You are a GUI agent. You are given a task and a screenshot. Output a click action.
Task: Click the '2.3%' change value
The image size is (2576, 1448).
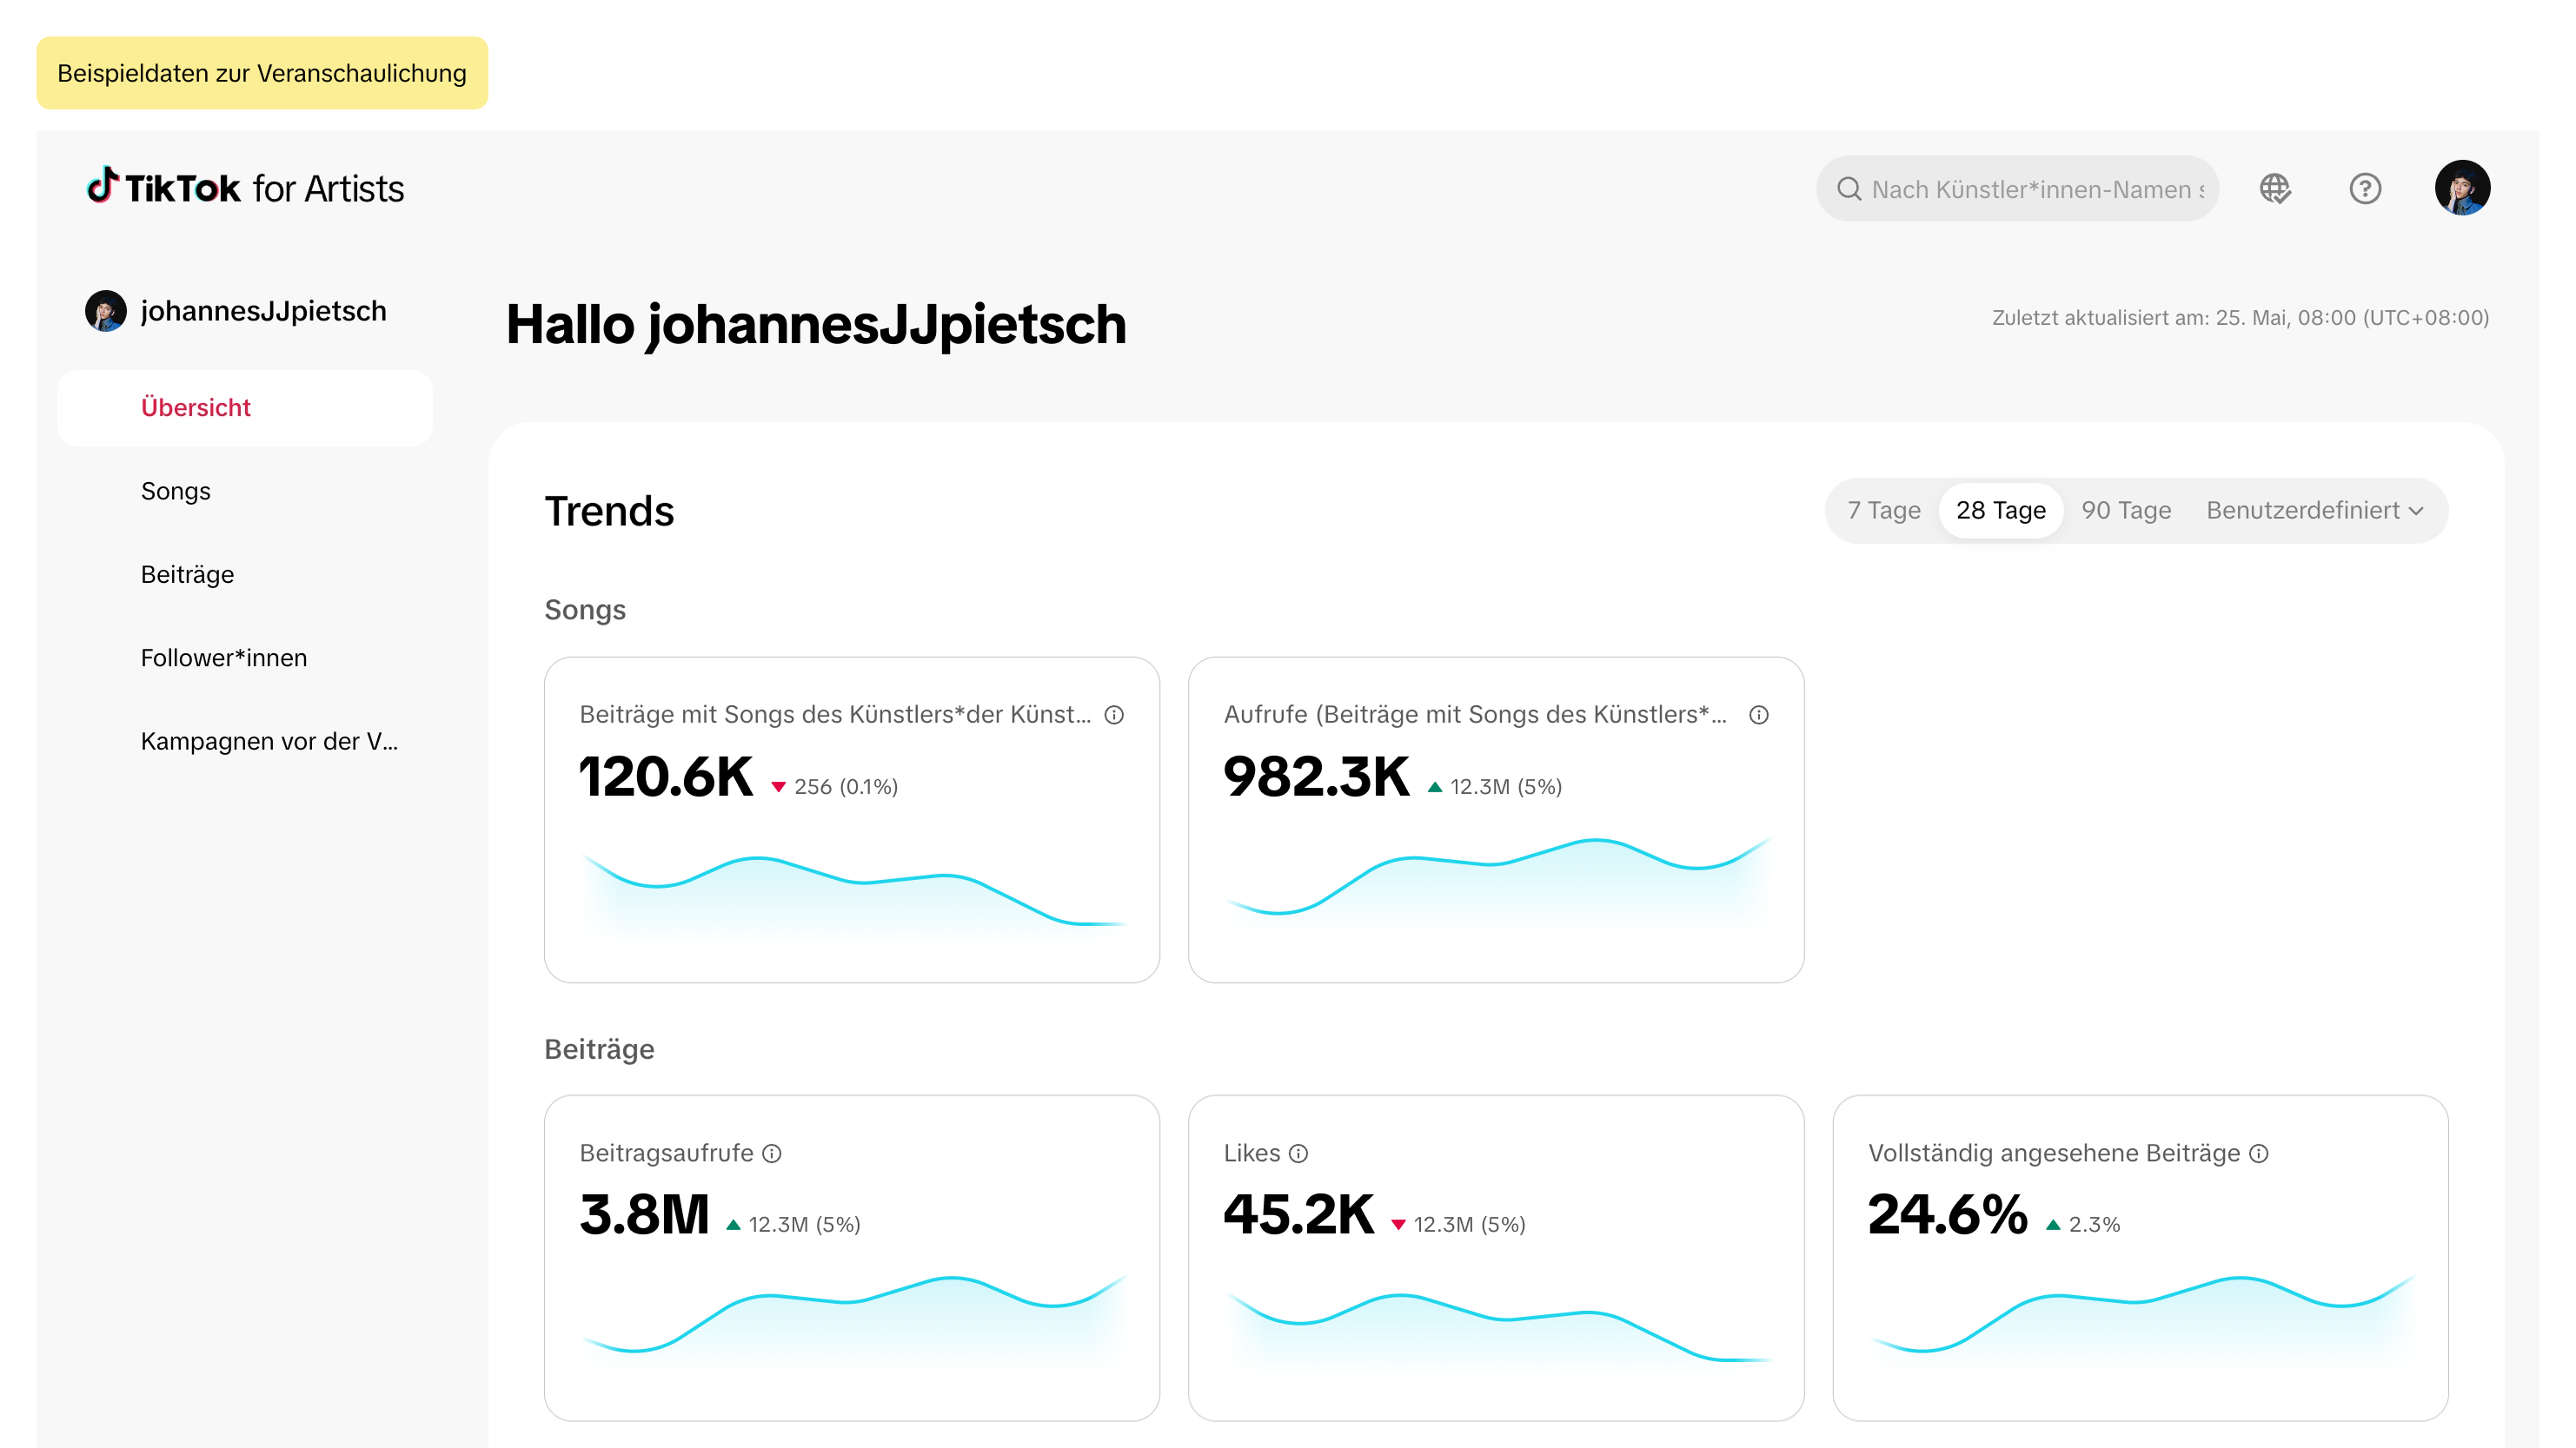(x=2095, y=1225)
